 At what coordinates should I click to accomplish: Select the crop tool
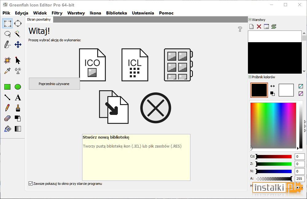click(x=7, y=60)
